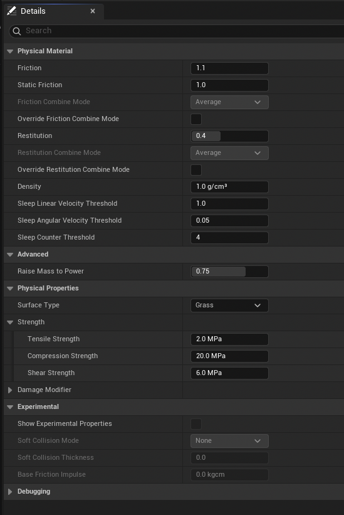Edit Sleep Linear Velocity Threshold value

[x=229, y=204]
